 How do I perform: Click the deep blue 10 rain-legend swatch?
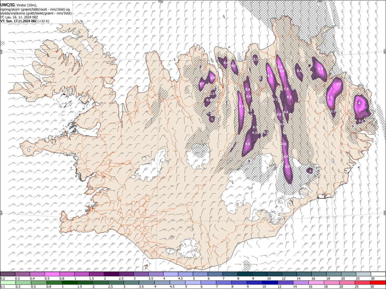[x=270, y=282]
